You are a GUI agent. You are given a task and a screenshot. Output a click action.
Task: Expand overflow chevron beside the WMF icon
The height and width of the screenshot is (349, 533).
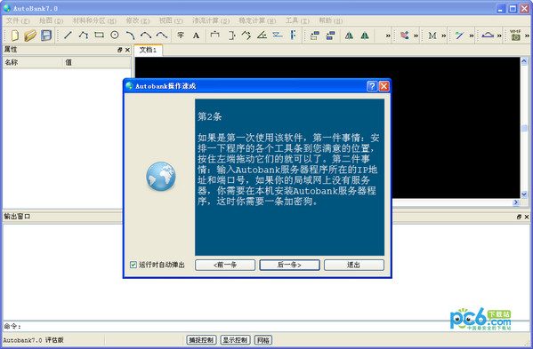[x=527, y=36]
